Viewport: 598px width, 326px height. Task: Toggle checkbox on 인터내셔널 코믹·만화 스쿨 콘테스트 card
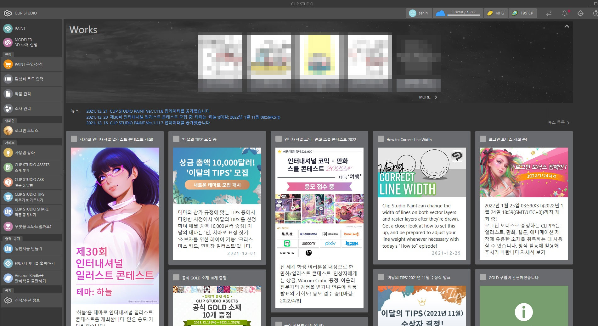point(279,139)
